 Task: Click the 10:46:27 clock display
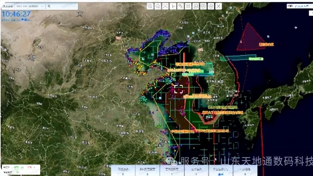[x=16, y=14]
